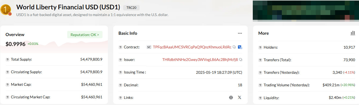
Task: Show help for Market Cap question mark
Action: click(8, 84)
